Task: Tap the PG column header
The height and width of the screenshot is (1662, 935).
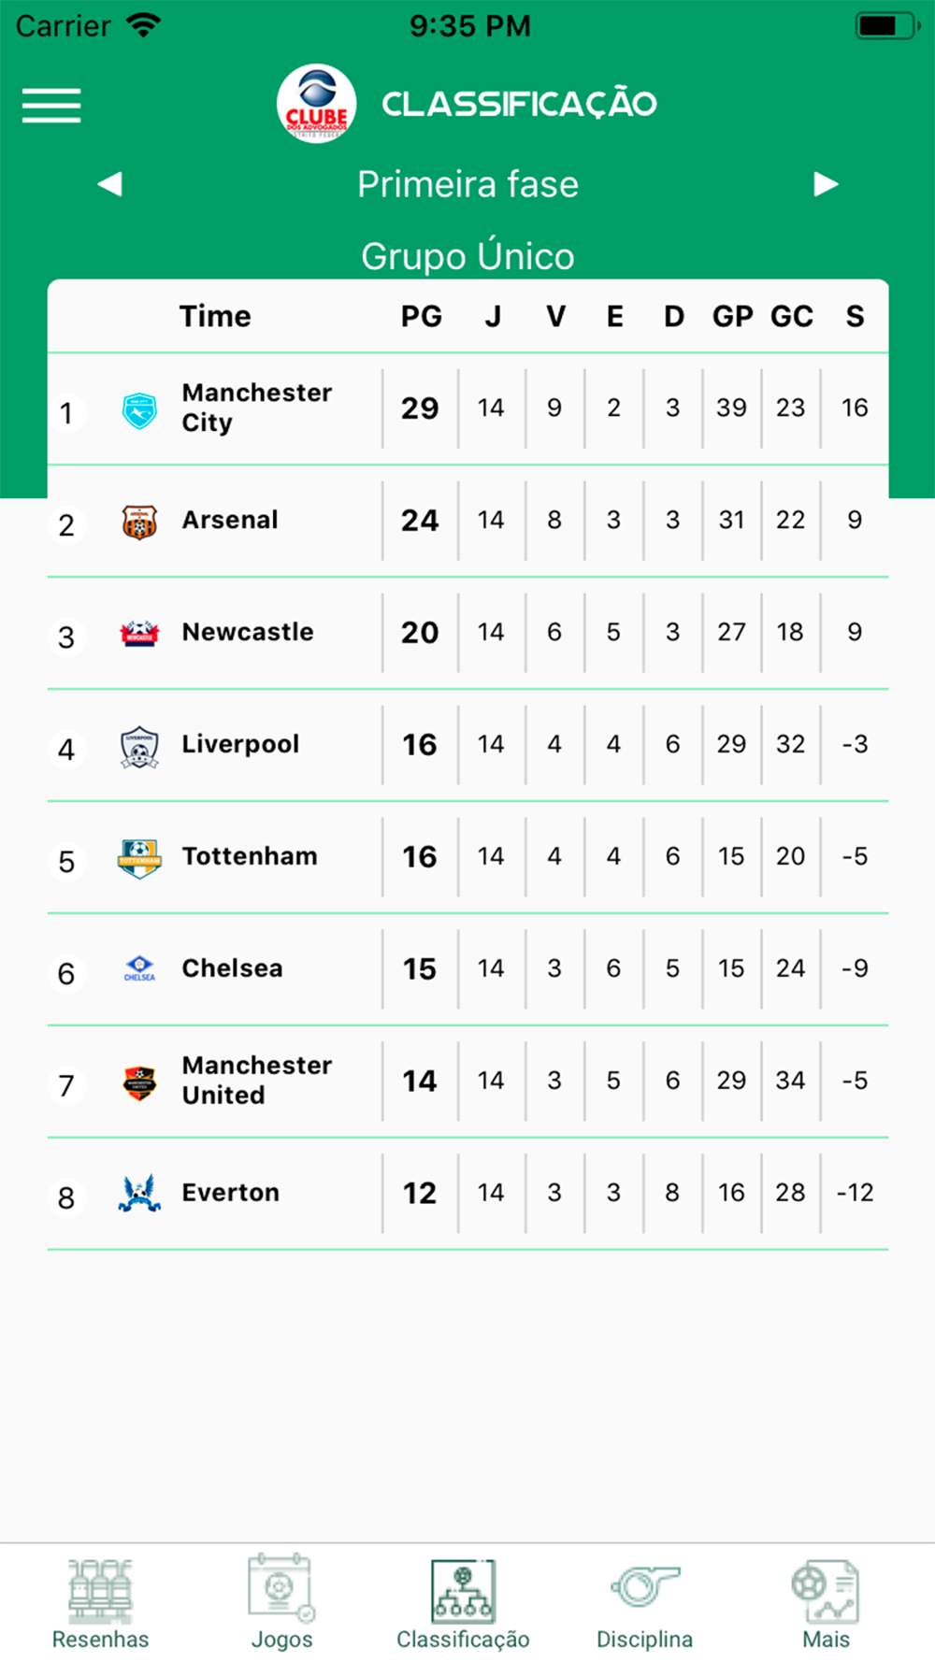Action: pyautogui.click(x=422, y=316)
